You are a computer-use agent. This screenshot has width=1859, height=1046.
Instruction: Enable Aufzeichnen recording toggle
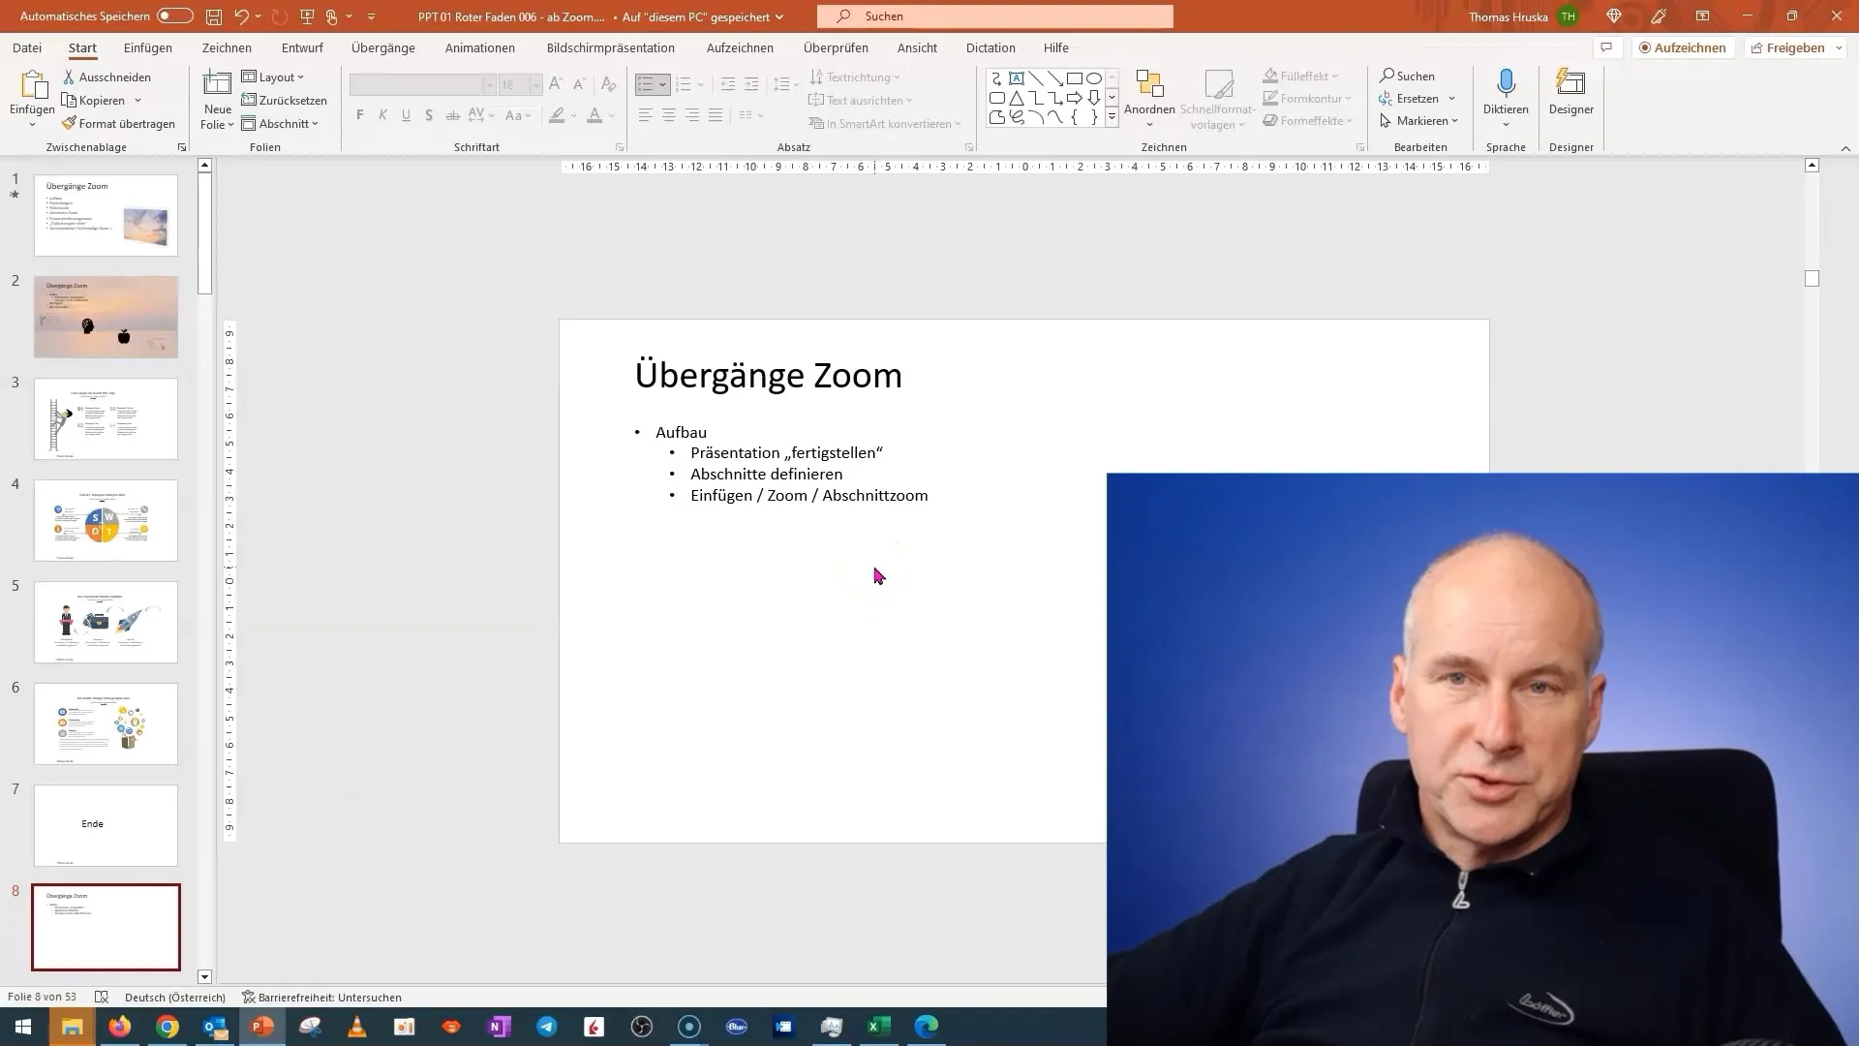coord(1683,47)
